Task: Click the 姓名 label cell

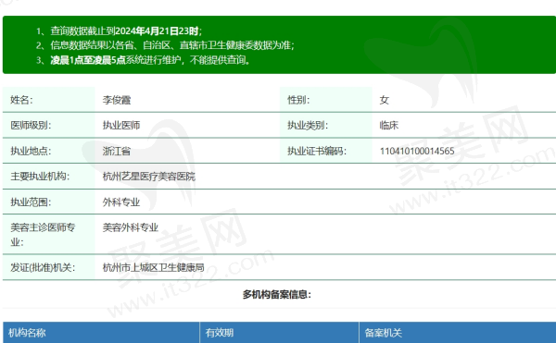Action: pyautogui.click(x=49, y=100)
